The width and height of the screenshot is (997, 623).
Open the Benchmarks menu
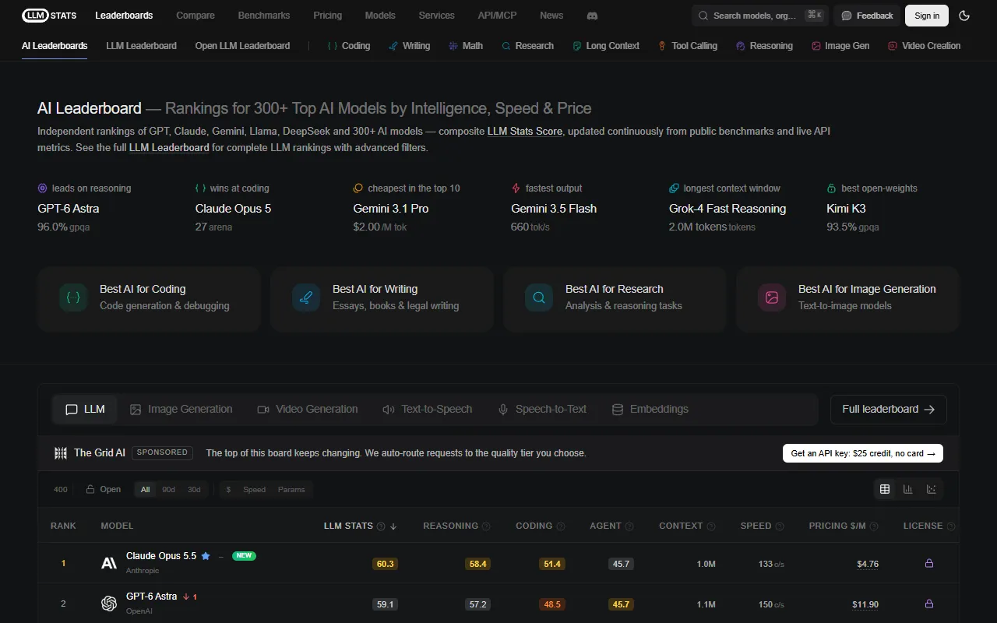pyautogui.click(x=264, y=15)
